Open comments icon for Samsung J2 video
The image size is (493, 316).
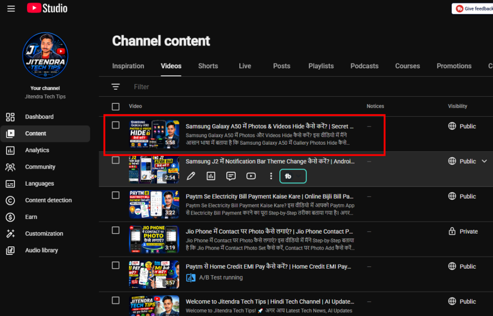coord(231,176)
